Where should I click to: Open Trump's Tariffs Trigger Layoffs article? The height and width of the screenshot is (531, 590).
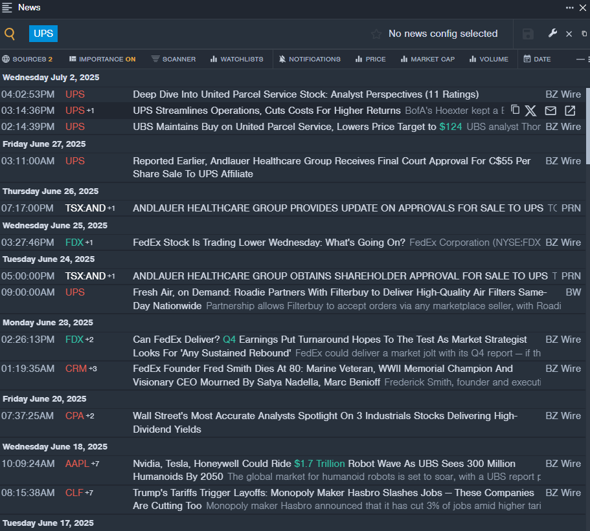coord(334,499)
